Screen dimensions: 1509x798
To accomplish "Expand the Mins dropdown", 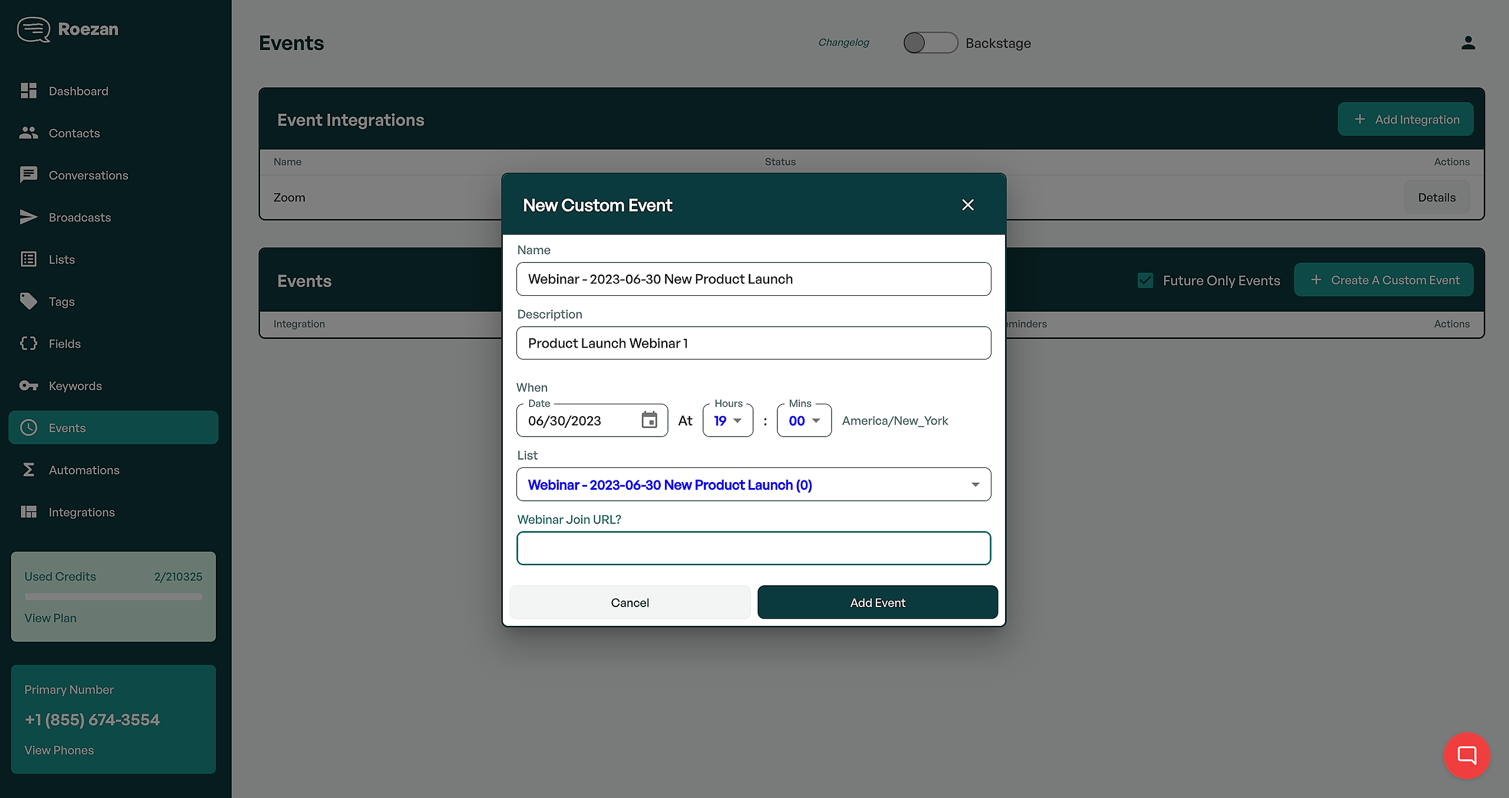I will click(804, 420).
